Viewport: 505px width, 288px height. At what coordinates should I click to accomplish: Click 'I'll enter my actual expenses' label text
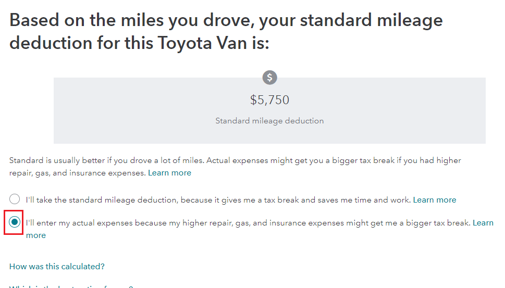79,223
